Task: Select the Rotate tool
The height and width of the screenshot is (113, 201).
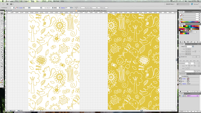Action: coord(2,41)
